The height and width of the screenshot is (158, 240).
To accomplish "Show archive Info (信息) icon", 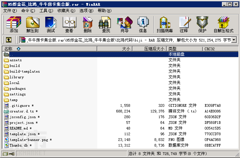I will click(x=143, y=24).
